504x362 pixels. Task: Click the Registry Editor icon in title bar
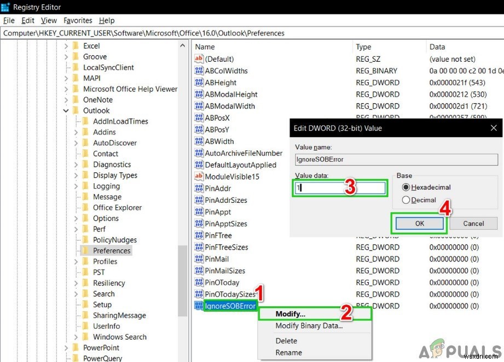(x=7, y=7)
